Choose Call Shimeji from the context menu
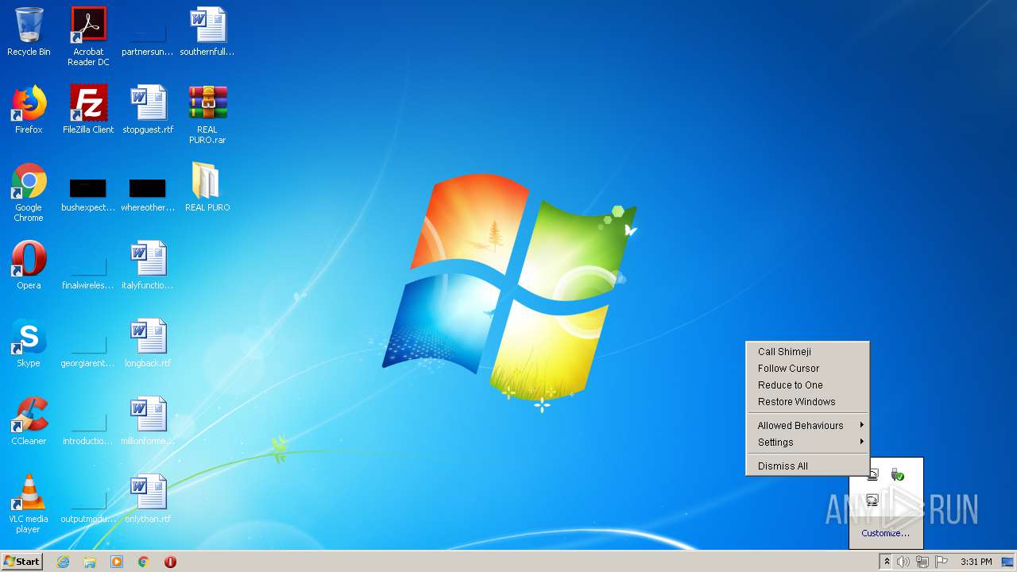Image resolution: width=1017 pixels, height=572 pixels. tap(807, 352)
